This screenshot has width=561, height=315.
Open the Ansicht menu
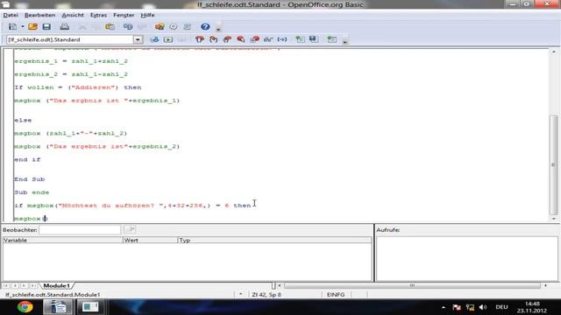coord(73,15)
